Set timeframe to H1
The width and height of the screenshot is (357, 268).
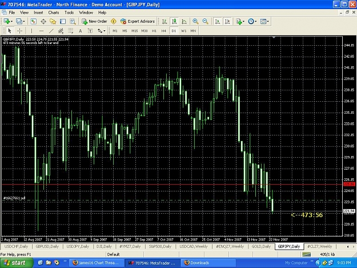click(x=154, y=31)
